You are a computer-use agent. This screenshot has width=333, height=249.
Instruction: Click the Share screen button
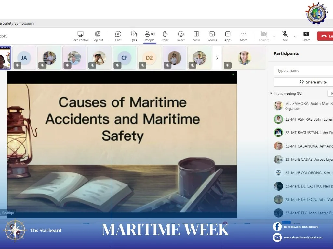306,36
